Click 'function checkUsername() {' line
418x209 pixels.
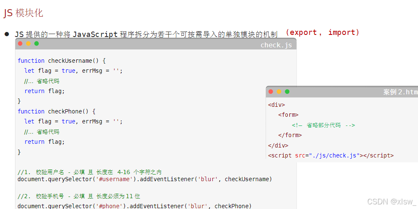62,61
